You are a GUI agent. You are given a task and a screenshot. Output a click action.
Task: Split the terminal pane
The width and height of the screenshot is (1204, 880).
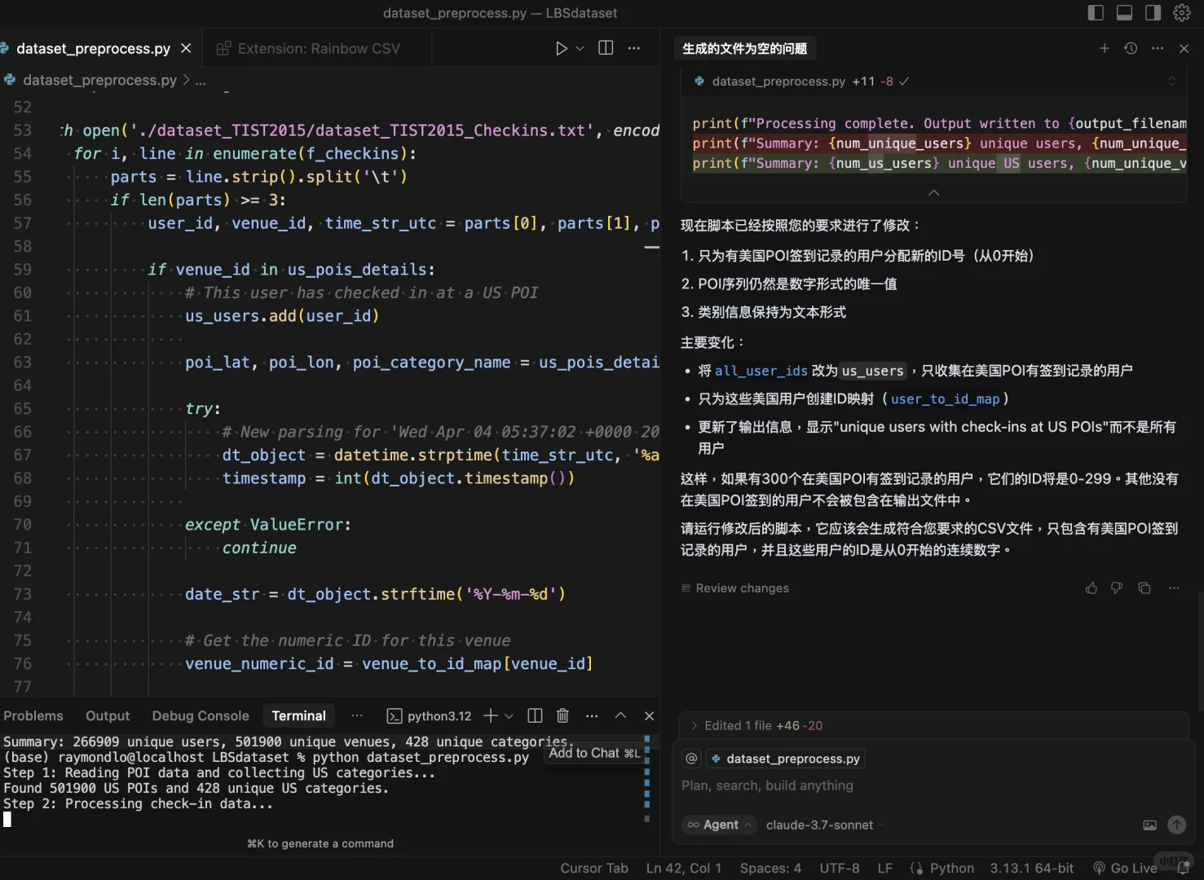[535, 716]
